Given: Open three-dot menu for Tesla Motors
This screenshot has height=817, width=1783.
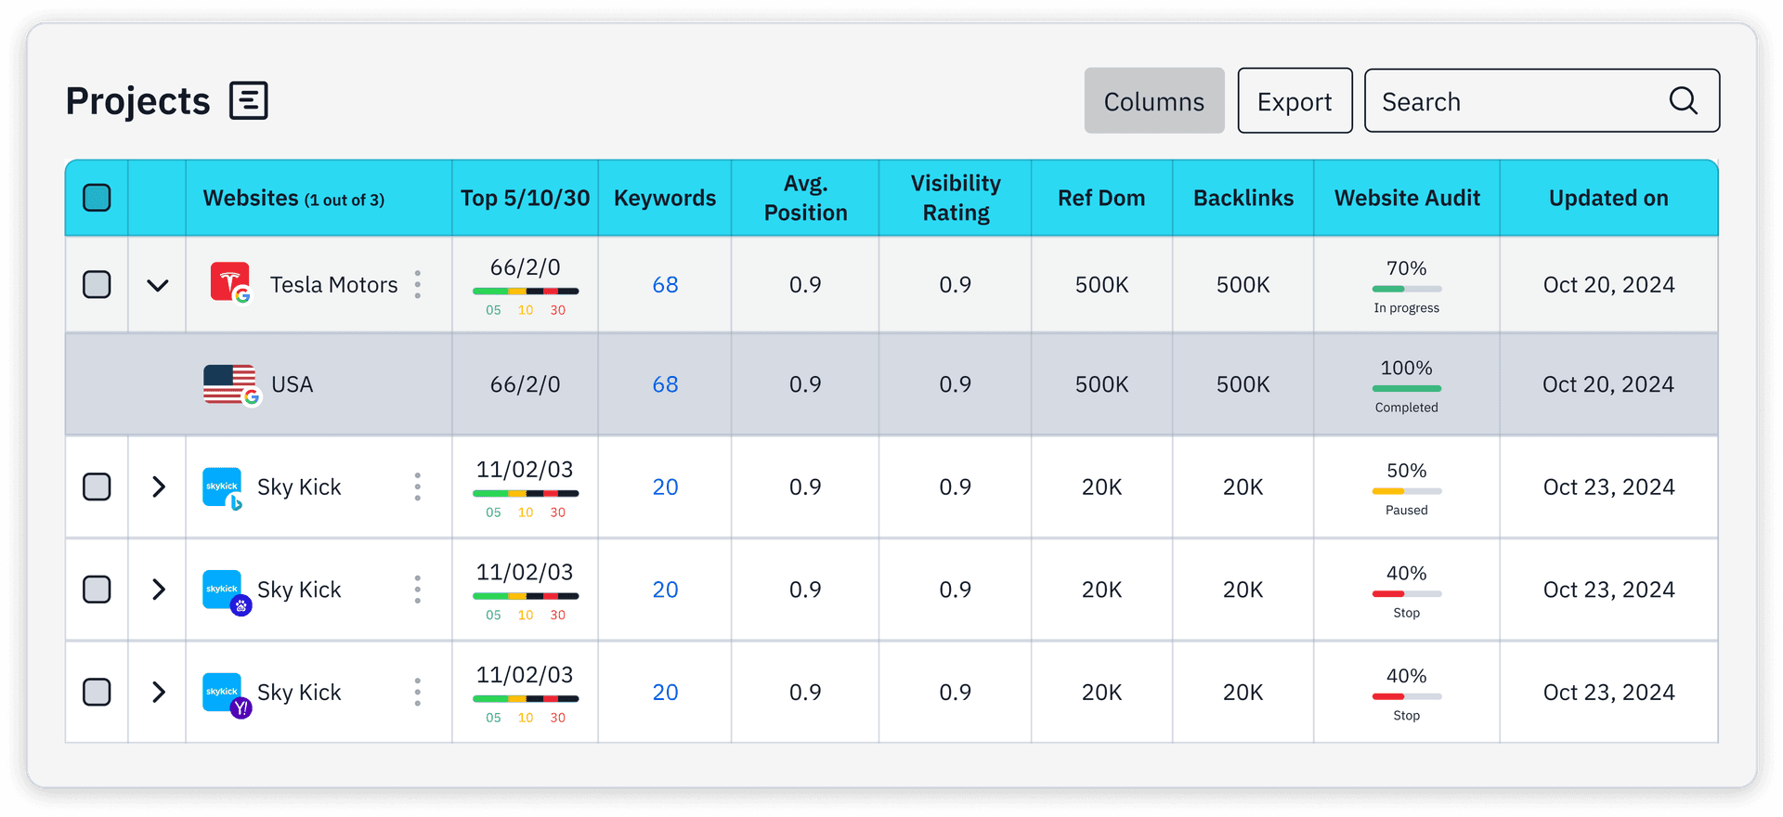Looking at the screenshot, I should pos(418,284).
